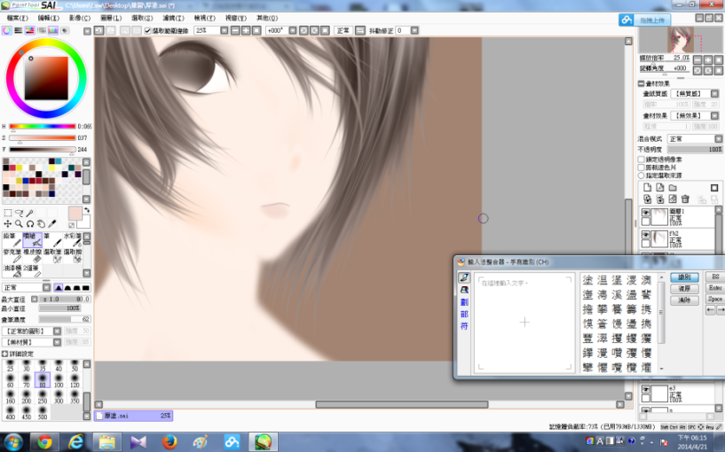This screenshot has height=452, width=725.
Task: Pick the Eyedropper color picker tool
Action: (x=52, y=224)
